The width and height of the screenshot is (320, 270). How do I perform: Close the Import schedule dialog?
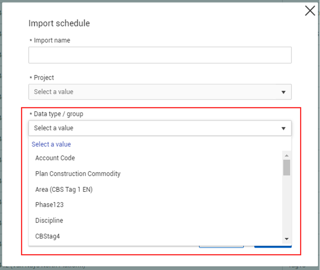point(310,11)
